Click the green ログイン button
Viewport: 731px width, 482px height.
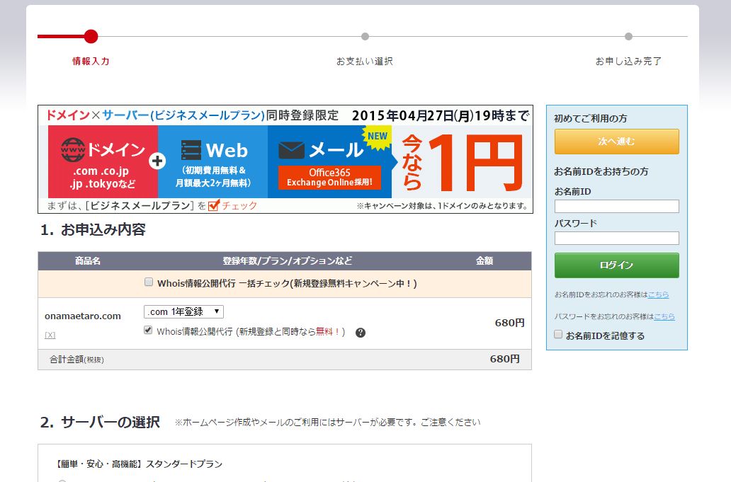click(616, 265)
